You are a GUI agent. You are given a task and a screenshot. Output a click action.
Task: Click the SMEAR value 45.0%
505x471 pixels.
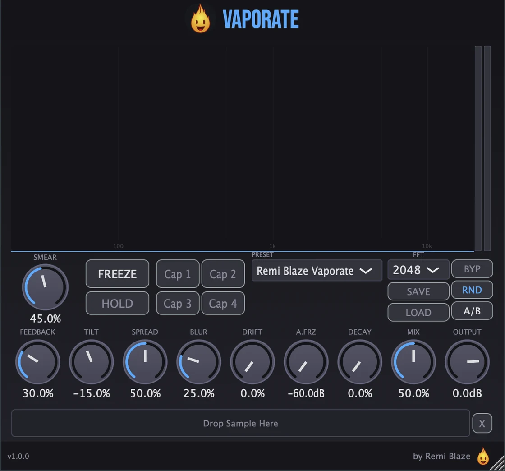(46, 319)
